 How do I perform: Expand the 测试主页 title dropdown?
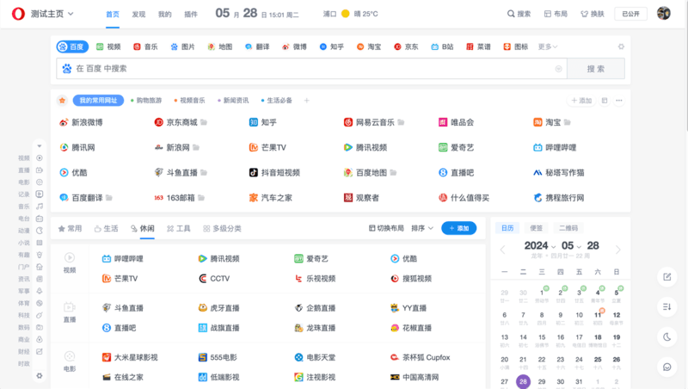tap(71, 14)
